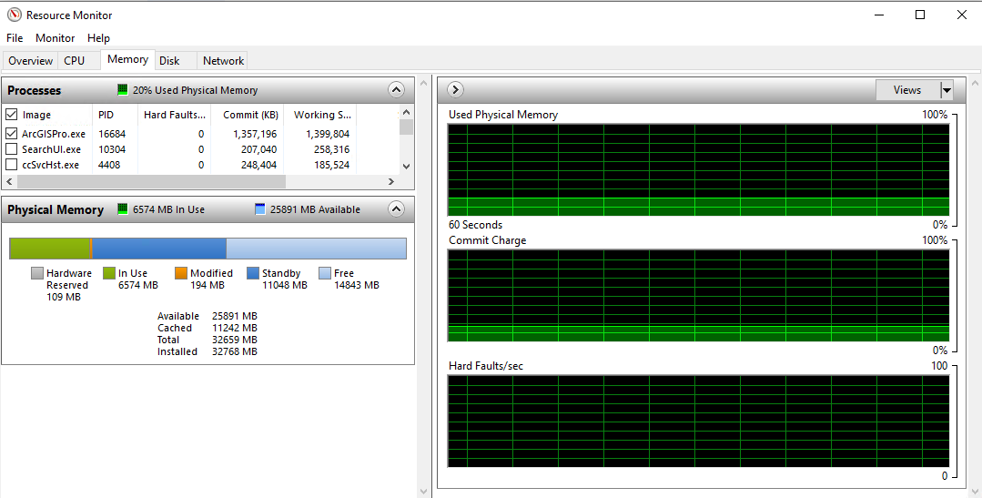Switch to the Network tab
This screenshot has width=982, height=498.
point(223,61)
